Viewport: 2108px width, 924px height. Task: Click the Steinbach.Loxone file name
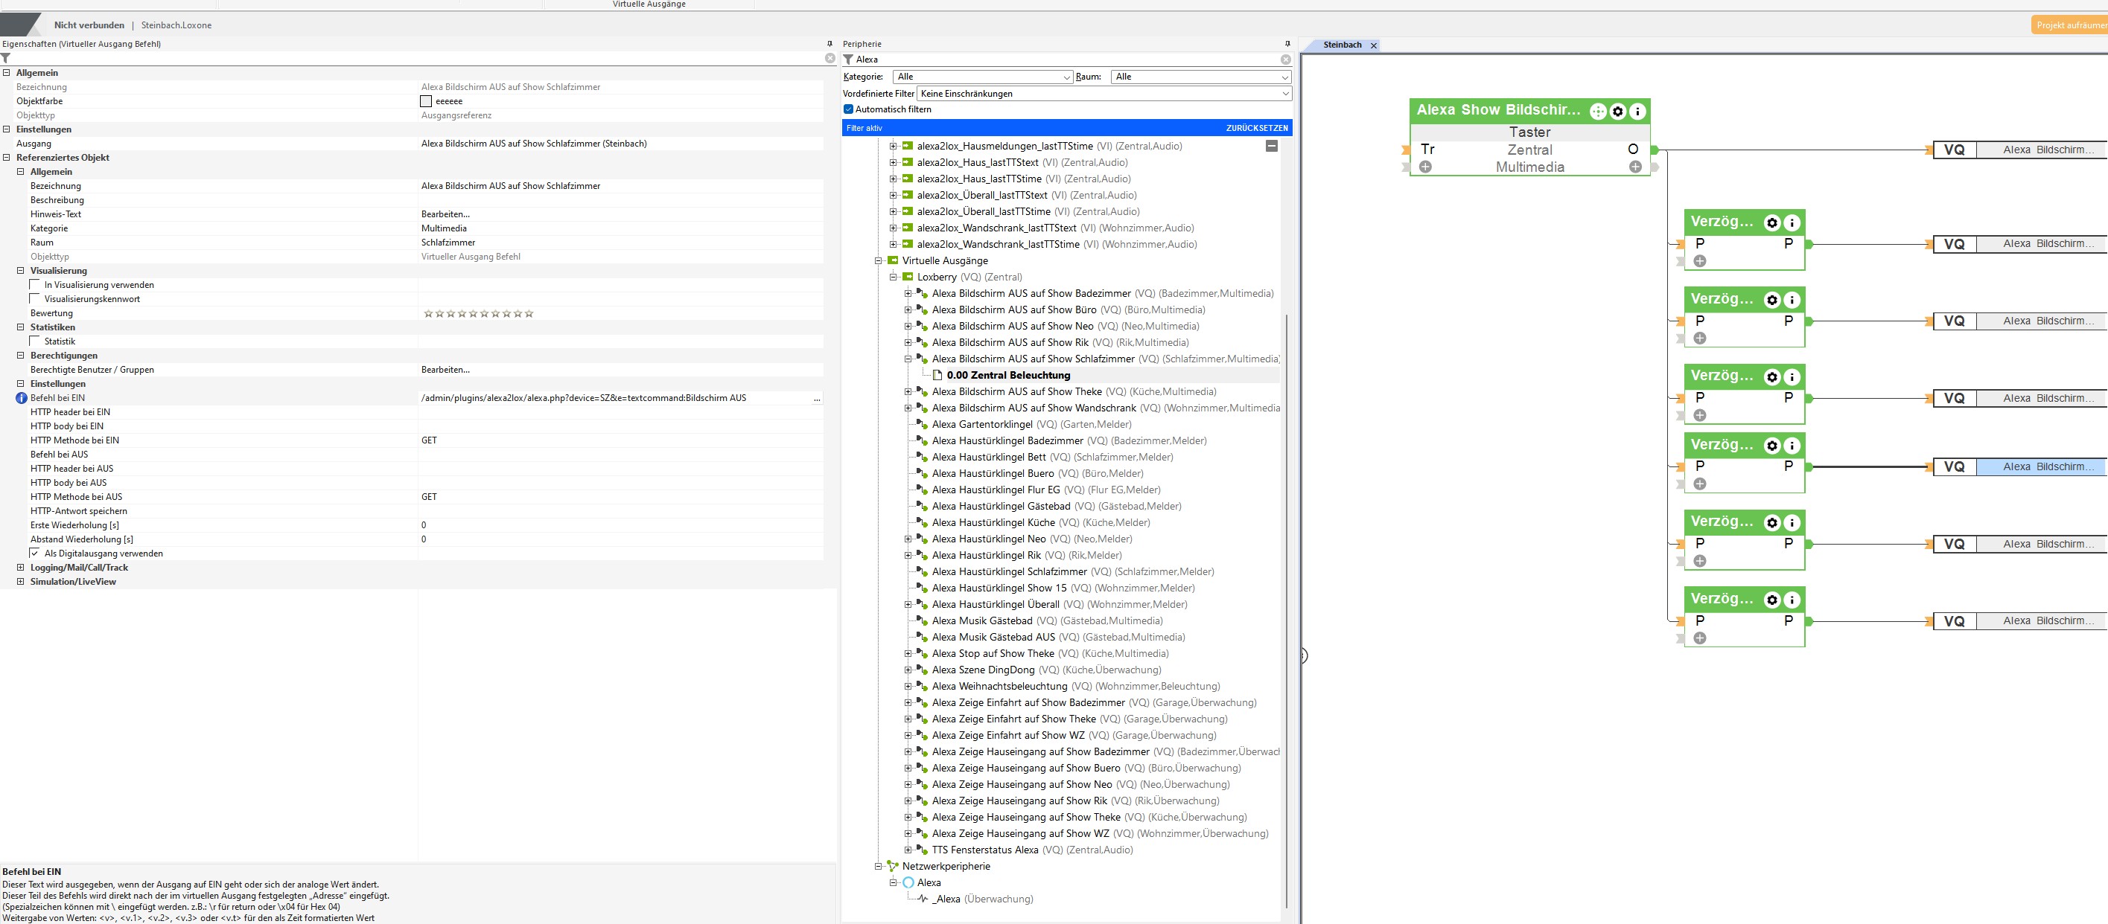[176, 25]
